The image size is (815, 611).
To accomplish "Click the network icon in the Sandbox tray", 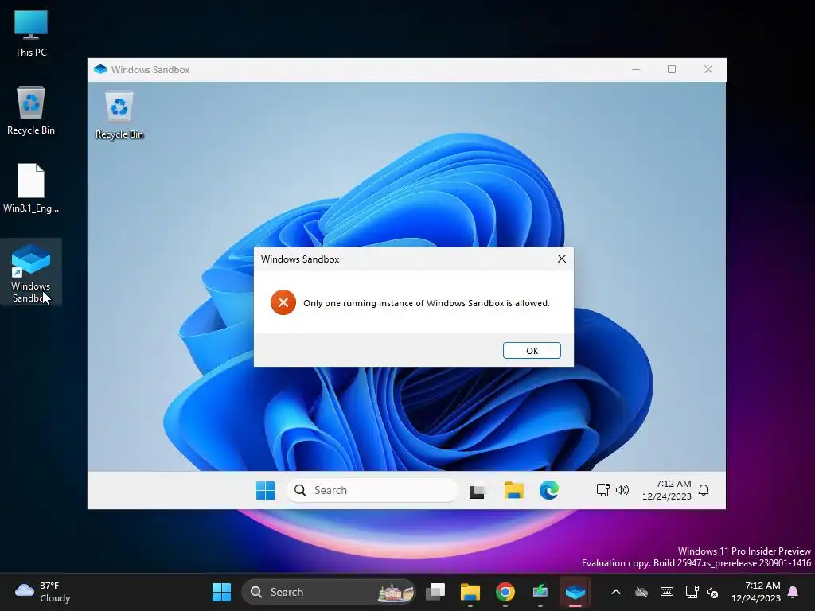I will pyautogui.click(x=603, y=490).
